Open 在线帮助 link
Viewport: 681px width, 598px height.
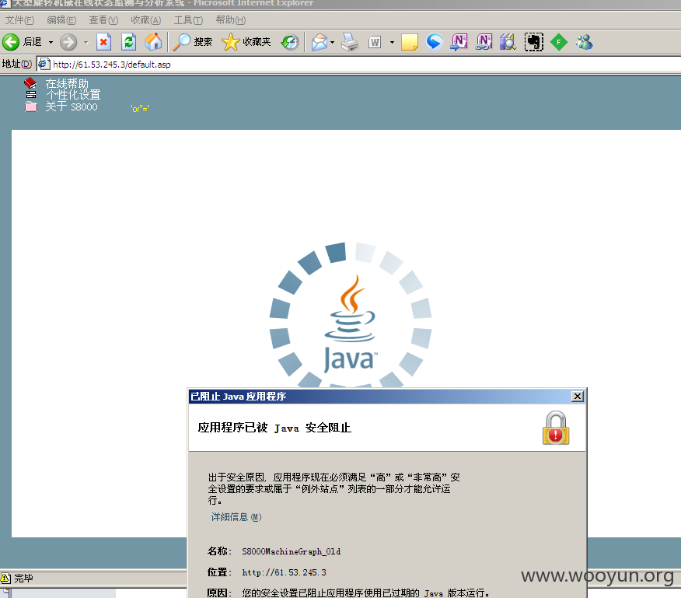pos(67,83)
